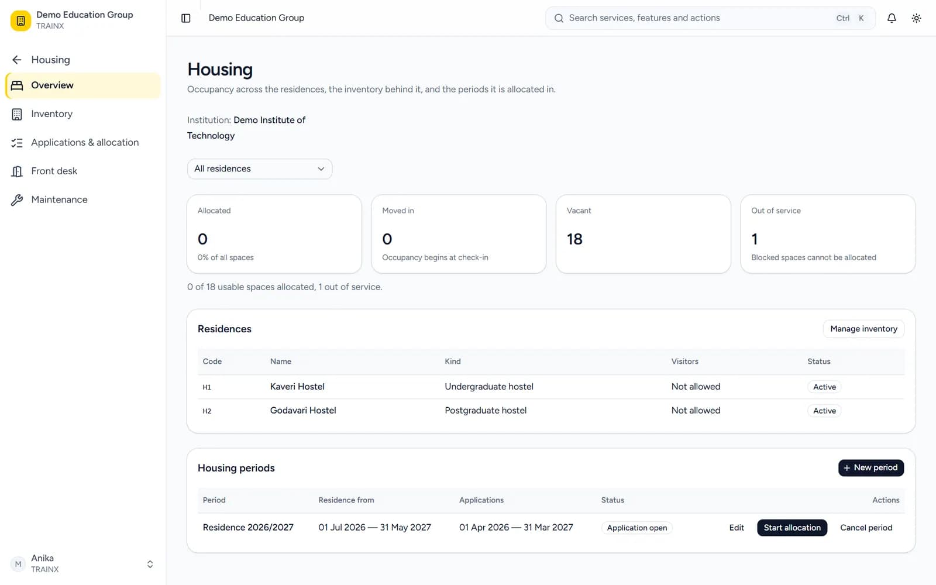
Task: Click the Godavari Hostel name
Action: pyautogui.click(x=303, y=411)
